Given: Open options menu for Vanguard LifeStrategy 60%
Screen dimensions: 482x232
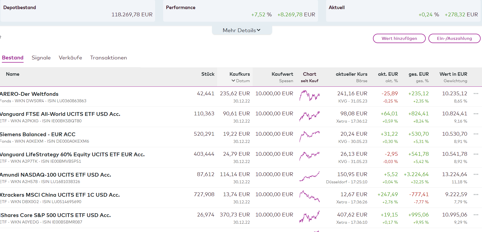Looking at the screenshot, I should [476, 154].
